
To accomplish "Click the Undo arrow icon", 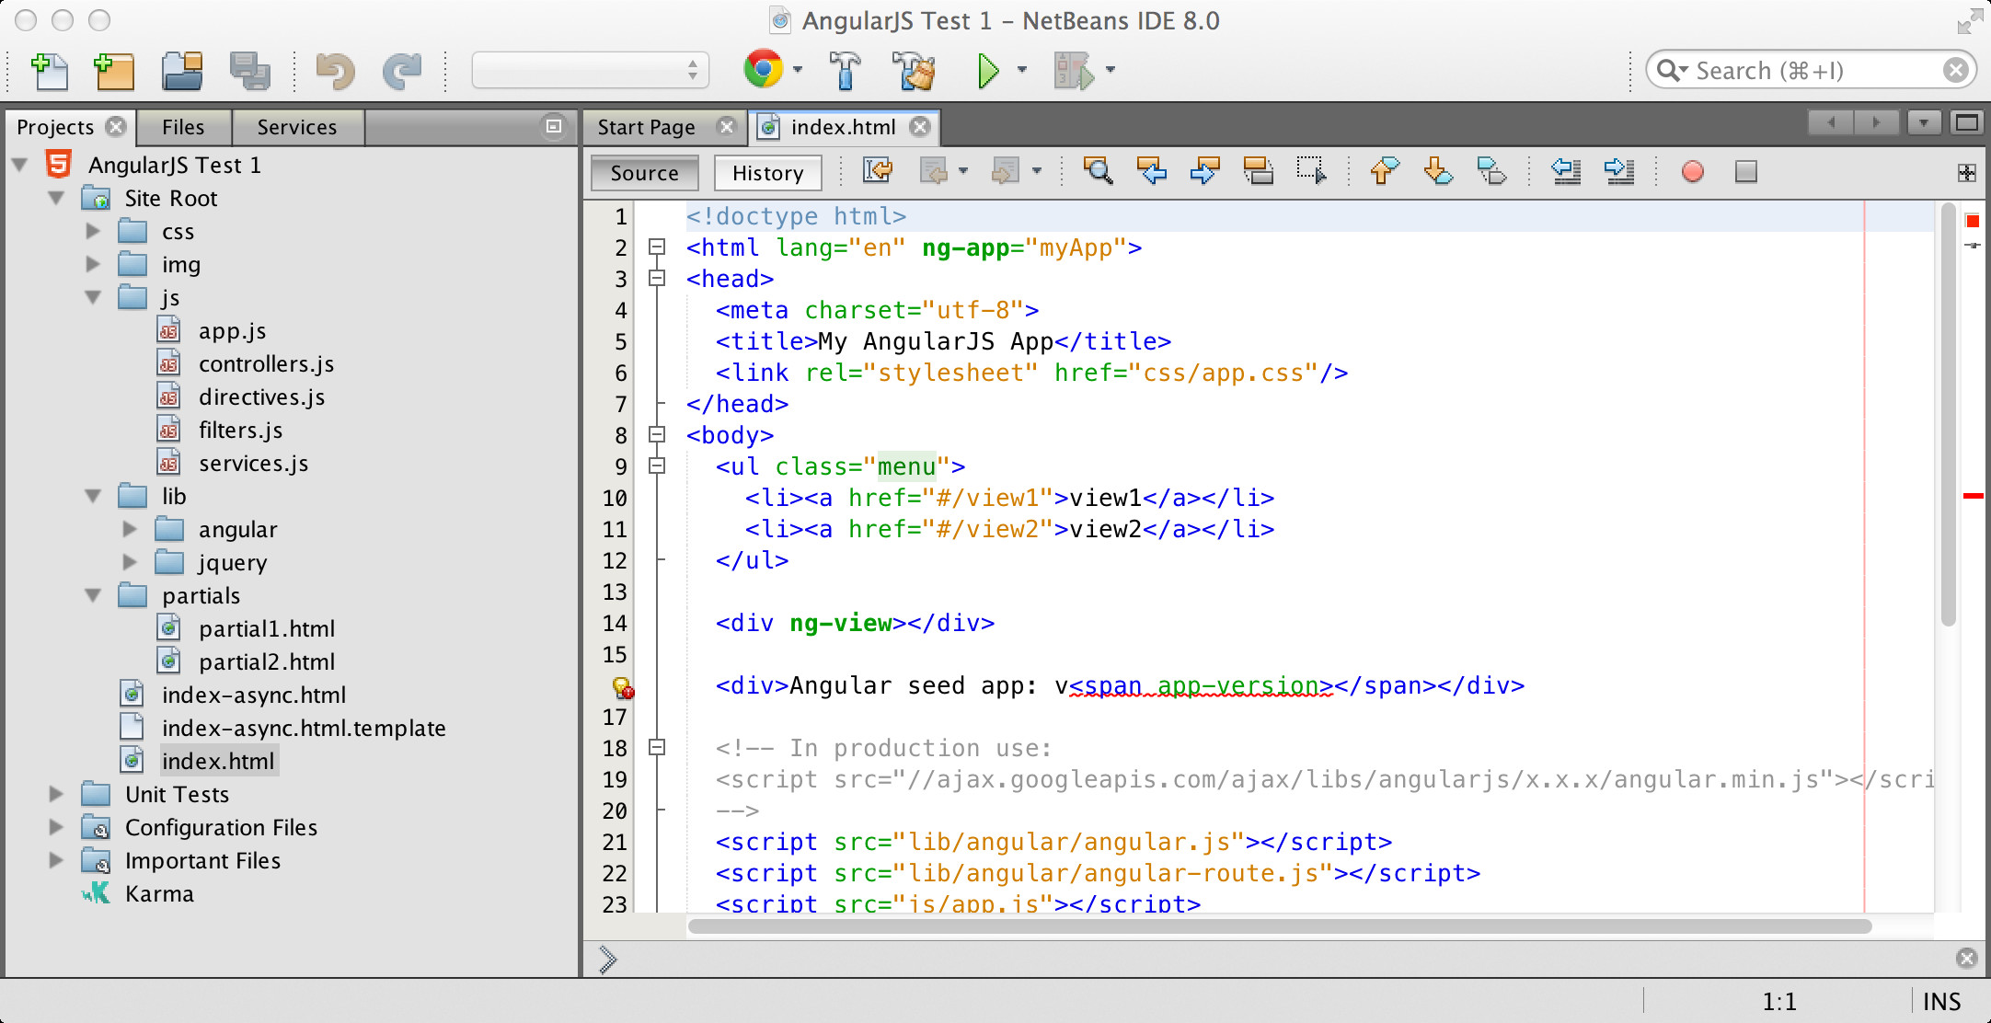I will (335, 71).
